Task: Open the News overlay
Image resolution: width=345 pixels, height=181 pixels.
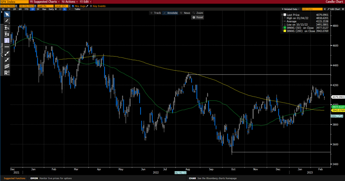Action: click(185, 13)
